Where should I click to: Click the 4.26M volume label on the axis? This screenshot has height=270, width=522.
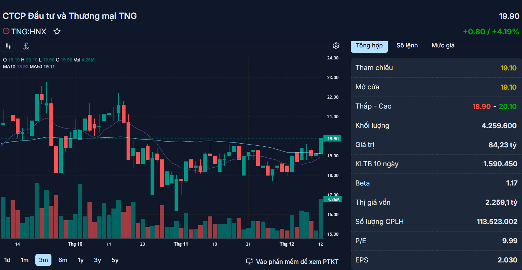332,200
